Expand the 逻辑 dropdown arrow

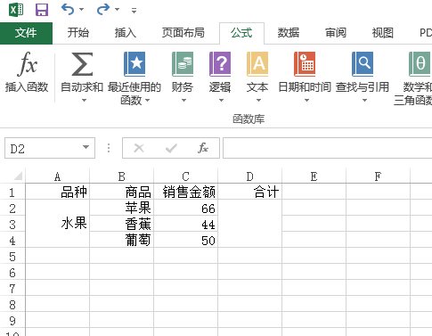(221, 101)
